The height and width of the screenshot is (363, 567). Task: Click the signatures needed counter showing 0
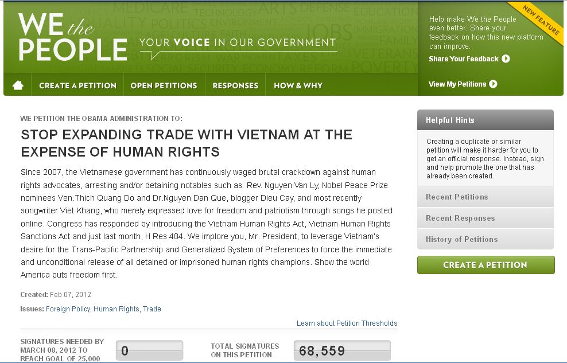[x=149, y=350]
